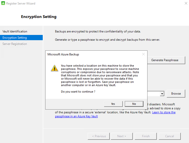Image resolution: width=189 pixels, height=143 pixels.
Task: Select the Vault Identification step
Action: click(15, 31)
